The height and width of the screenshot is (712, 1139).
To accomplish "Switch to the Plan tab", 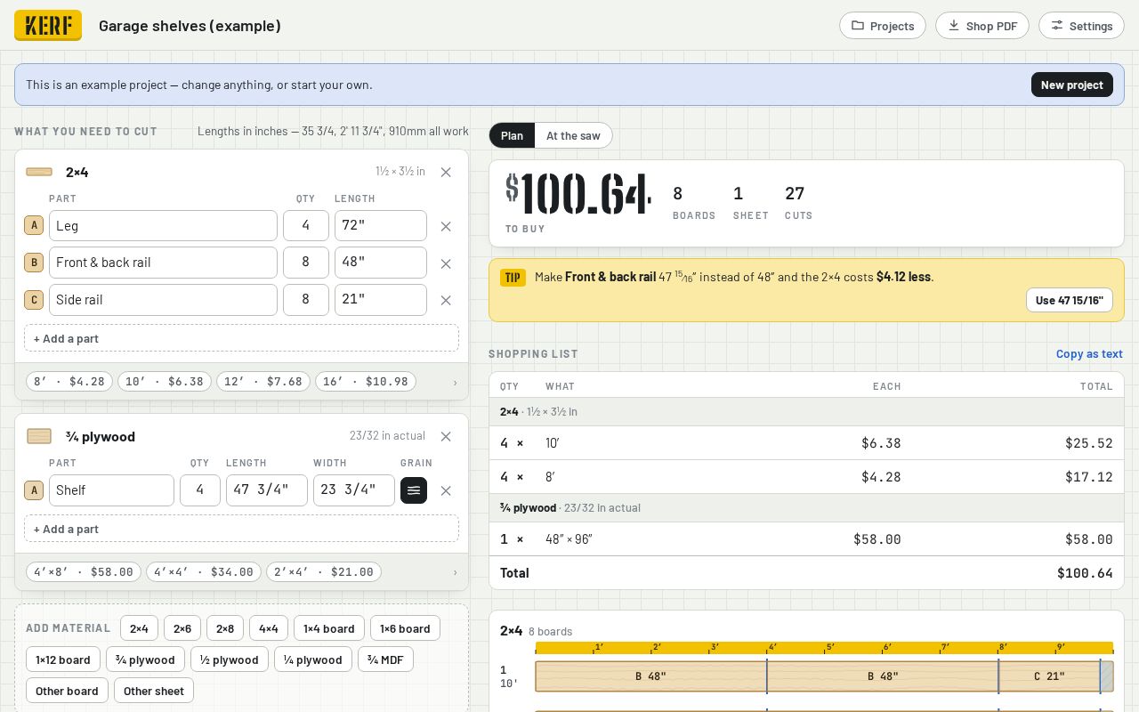I will pos(512,135).
